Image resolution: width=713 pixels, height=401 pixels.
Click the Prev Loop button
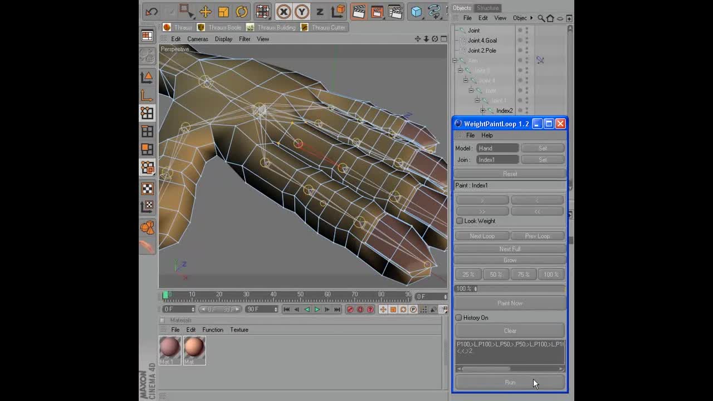(x=538, y=236)
